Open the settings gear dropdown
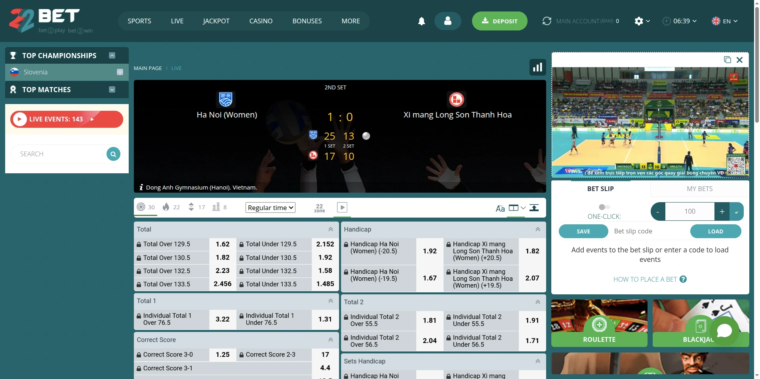The width and height of the screenshot is (760, 379). [642, 21]
